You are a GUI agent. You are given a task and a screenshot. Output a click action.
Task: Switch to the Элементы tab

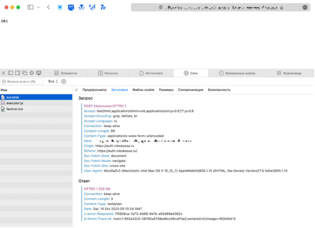coord(66,73)
